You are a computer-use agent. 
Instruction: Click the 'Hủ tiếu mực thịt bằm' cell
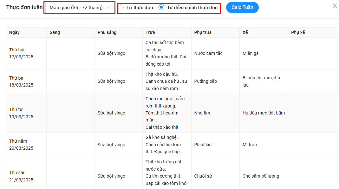point(264,113)
